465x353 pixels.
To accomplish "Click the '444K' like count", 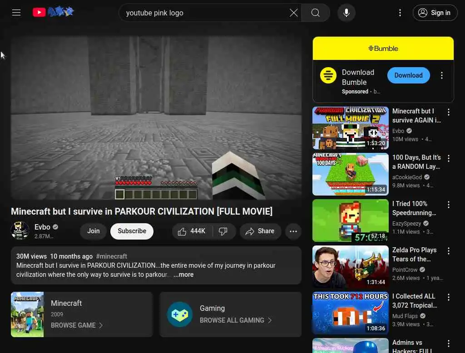I will pos(198,231).
